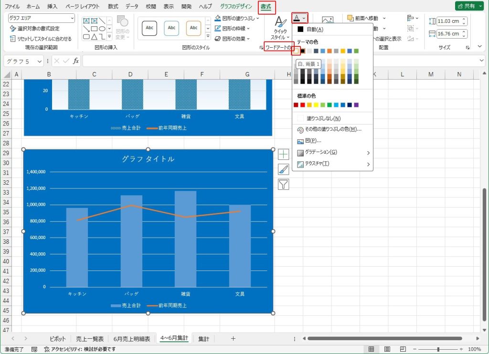The width and height of the screenshot is (489, 354).
Task: Expand the グラデーション gradient submenu
Action: 333,153
